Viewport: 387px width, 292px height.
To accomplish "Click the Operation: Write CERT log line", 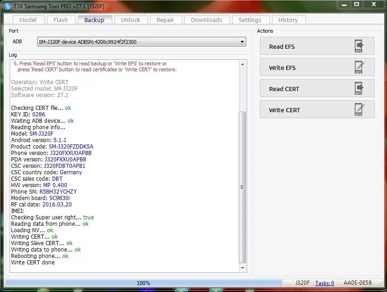I will click(x=40, y=82).
